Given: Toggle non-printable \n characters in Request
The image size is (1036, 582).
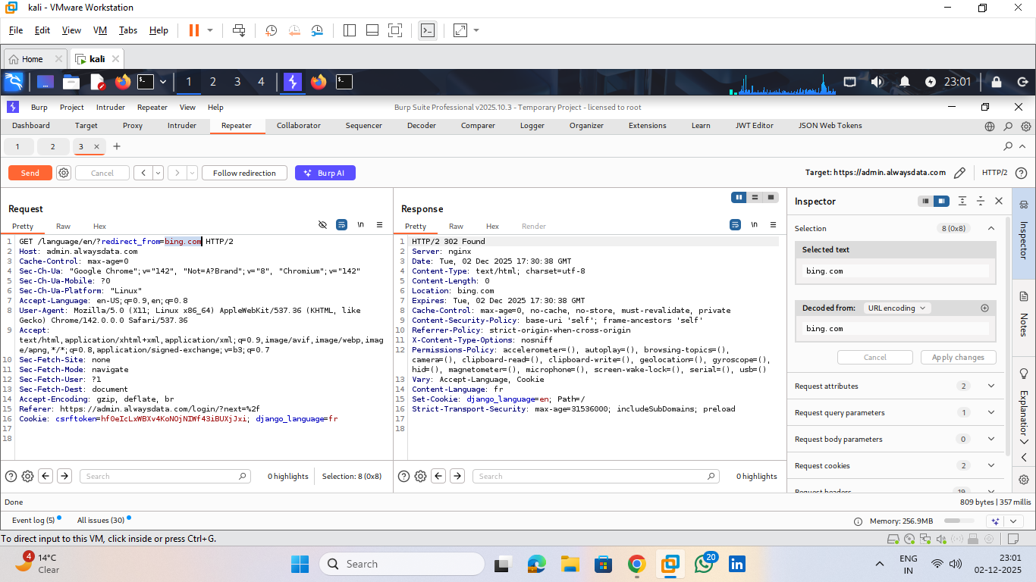Looking at the screenshot, I should [361, 225].
